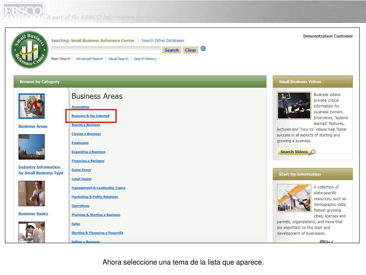This screenshot has height=275, width=366.
Task: Open Starting & Managing a Nonprofit
Action: pyautogui.click(x=97, y=233)
